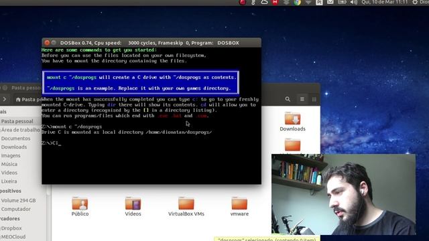Click the webcam video overlay

[344, 194]
